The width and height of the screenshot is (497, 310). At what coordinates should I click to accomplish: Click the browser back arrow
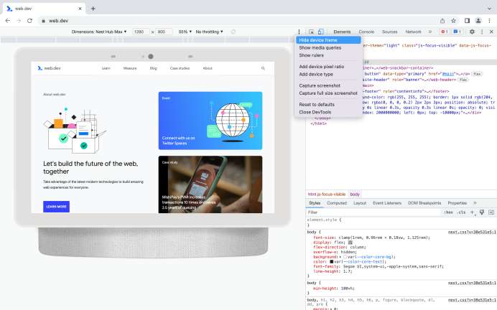(8, 21)
